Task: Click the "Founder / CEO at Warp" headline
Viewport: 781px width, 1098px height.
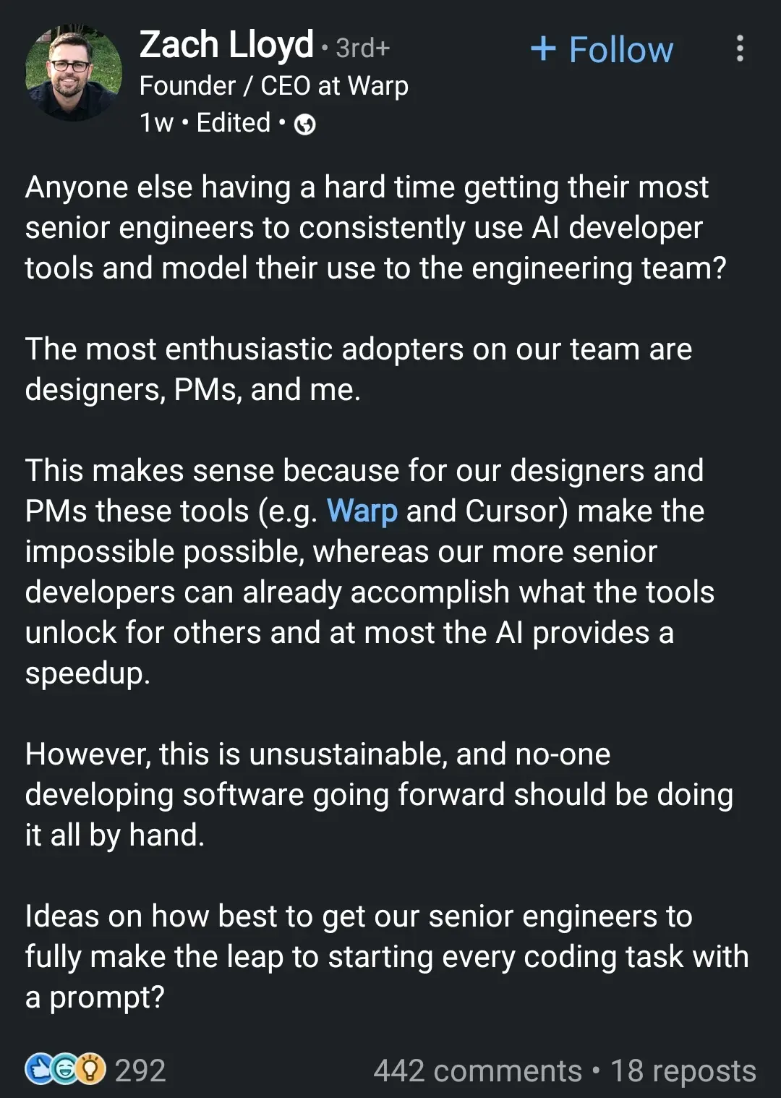Action: [x=273, y=85]
